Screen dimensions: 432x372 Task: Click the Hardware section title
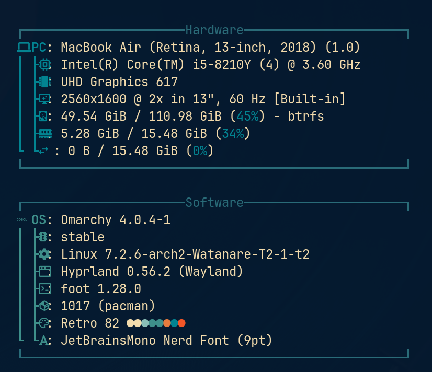[214, 30]
